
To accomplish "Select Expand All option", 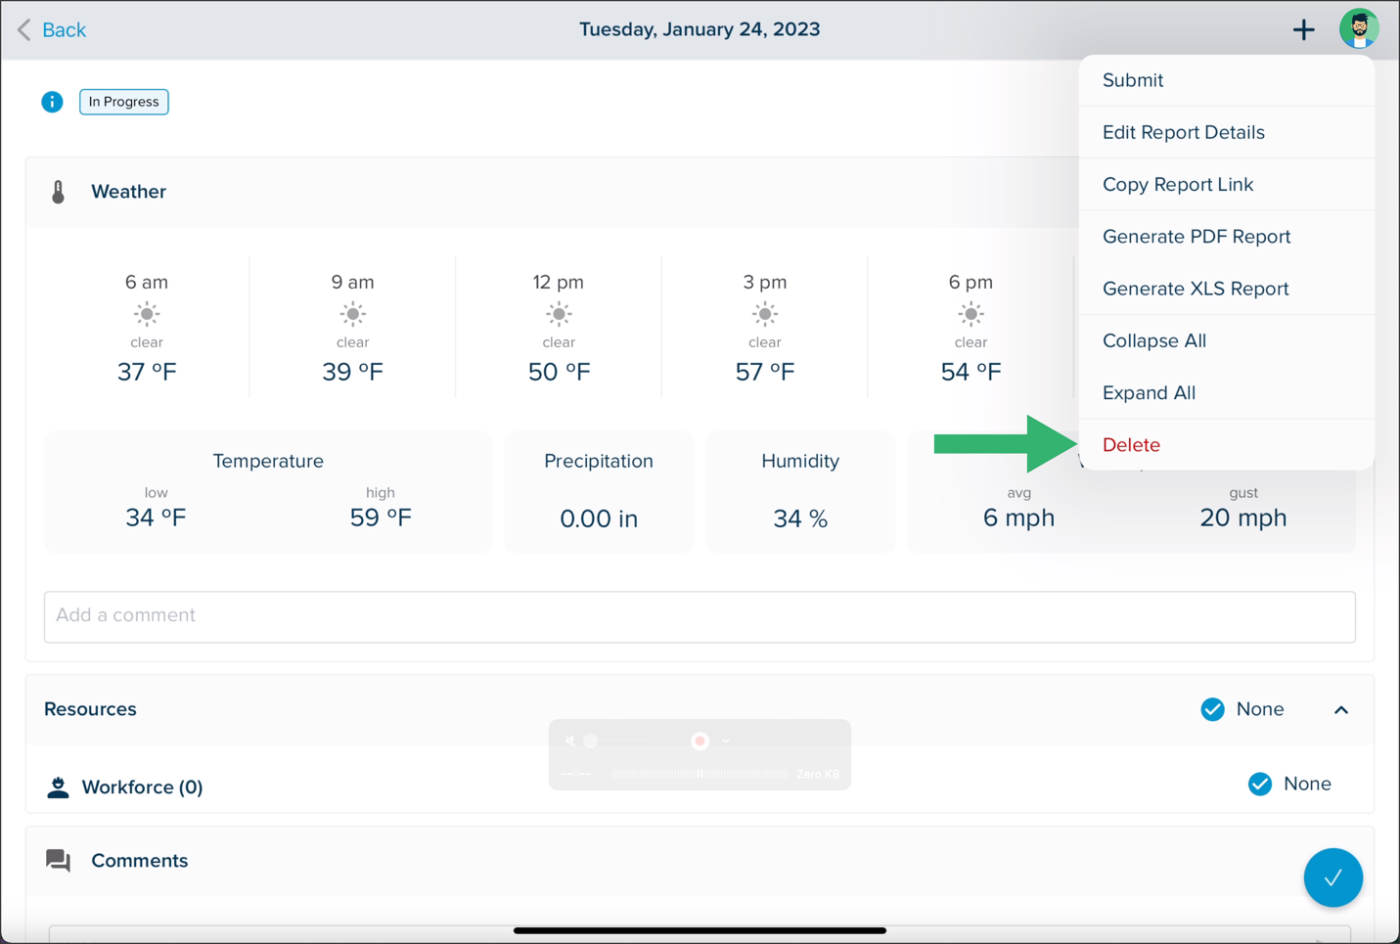I will click(x=1227, y=392).
